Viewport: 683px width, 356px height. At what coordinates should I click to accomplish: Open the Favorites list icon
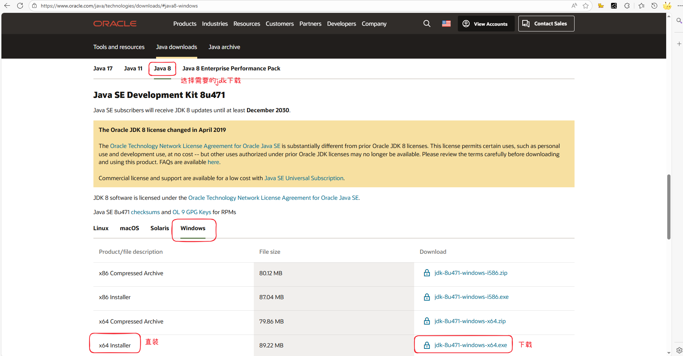641,6
